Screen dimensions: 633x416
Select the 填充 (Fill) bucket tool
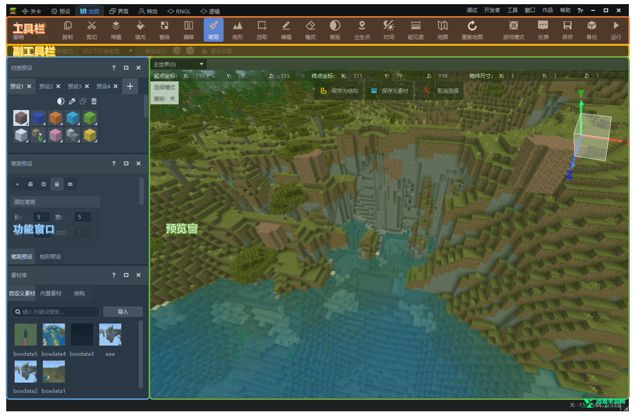[x=140, y=30]
